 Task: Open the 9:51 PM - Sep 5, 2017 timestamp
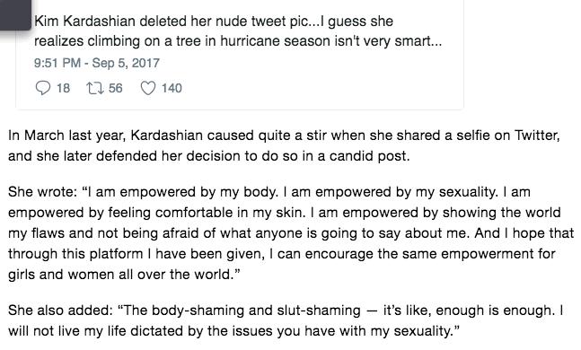click(x=97, y=63)
